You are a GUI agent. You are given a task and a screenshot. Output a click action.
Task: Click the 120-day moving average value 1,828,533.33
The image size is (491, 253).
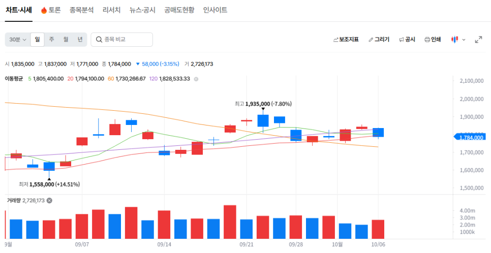174,79
